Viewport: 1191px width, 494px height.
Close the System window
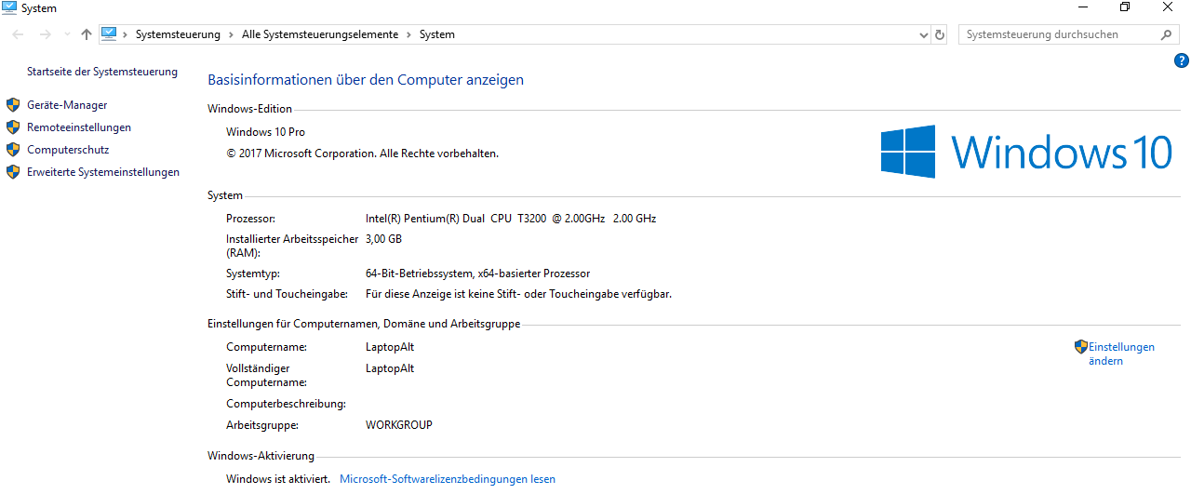[1168, 7]
